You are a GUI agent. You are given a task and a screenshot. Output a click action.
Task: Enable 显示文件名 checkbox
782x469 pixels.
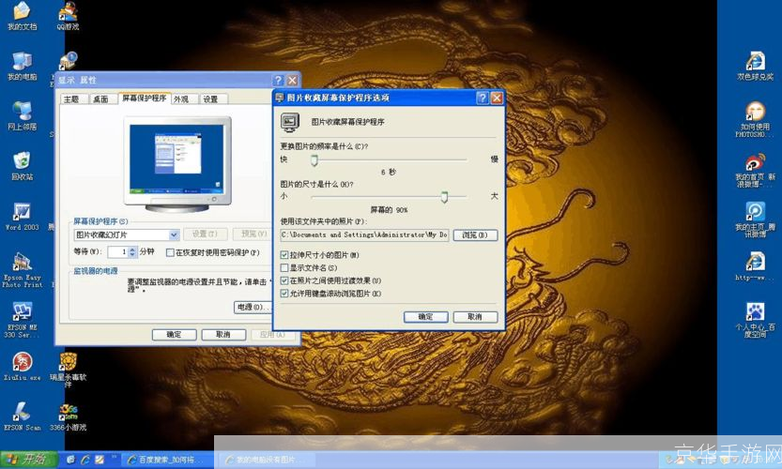pos(284,267)
